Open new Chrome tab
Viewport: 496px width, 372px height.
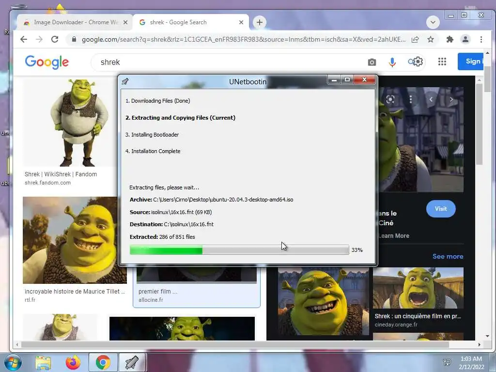point(260,22)
